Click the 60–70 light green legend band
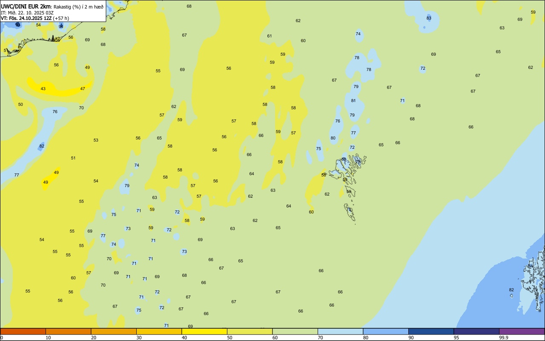 [295, 331]
